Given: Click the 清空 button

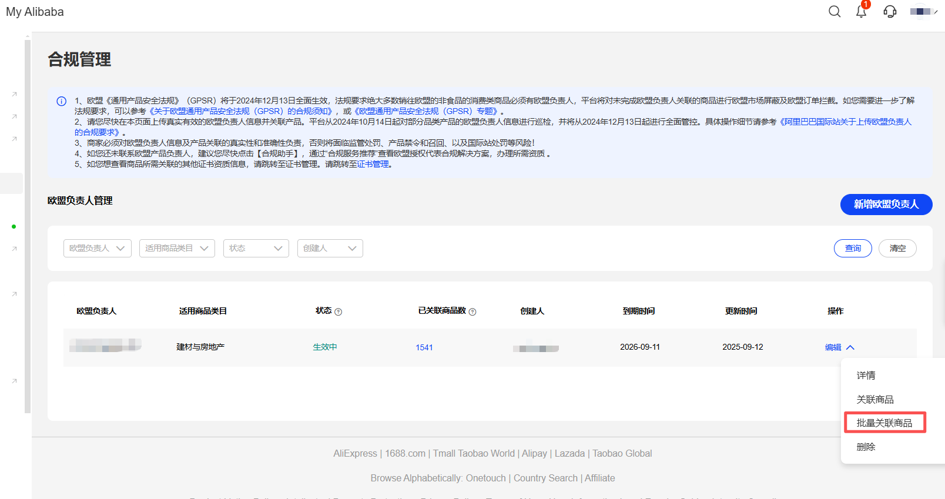Looking at the screenshot, I should pos(897,248).
